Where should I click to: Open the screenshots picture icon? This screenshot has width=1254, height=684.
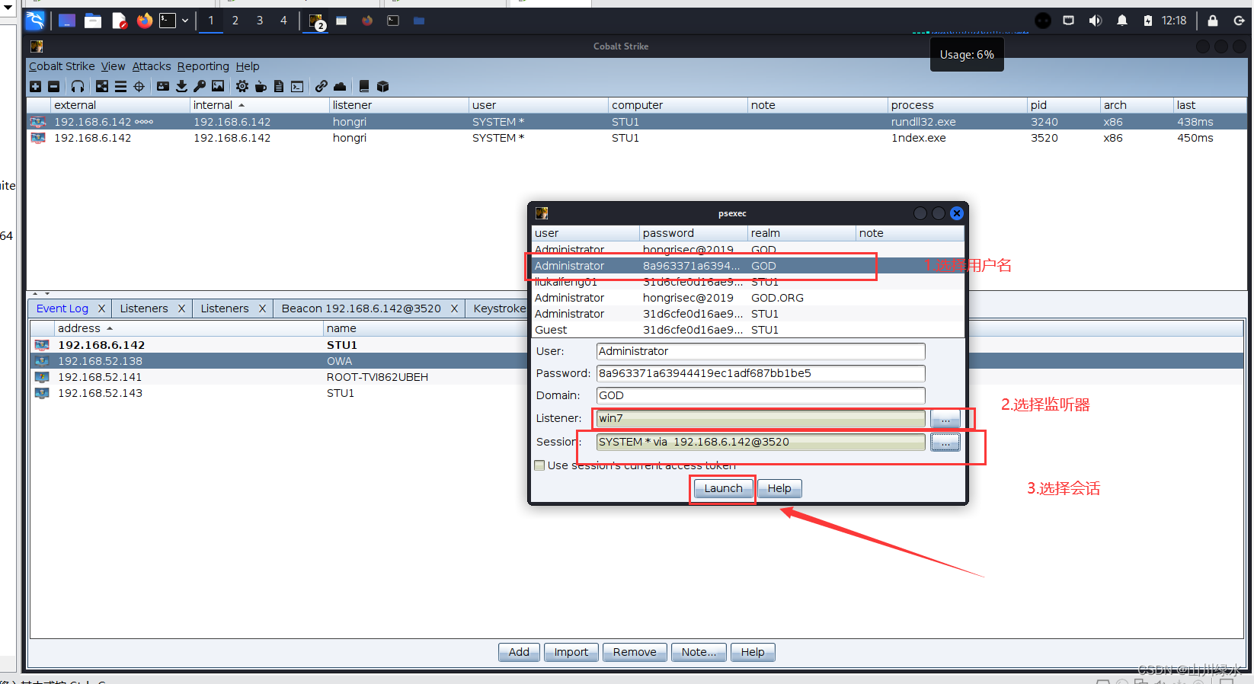tap(218, 87)
